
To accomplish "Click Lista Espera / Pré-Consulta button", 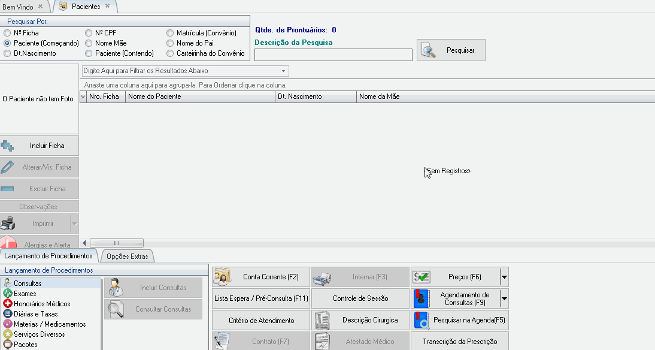I will pos(261,298).
